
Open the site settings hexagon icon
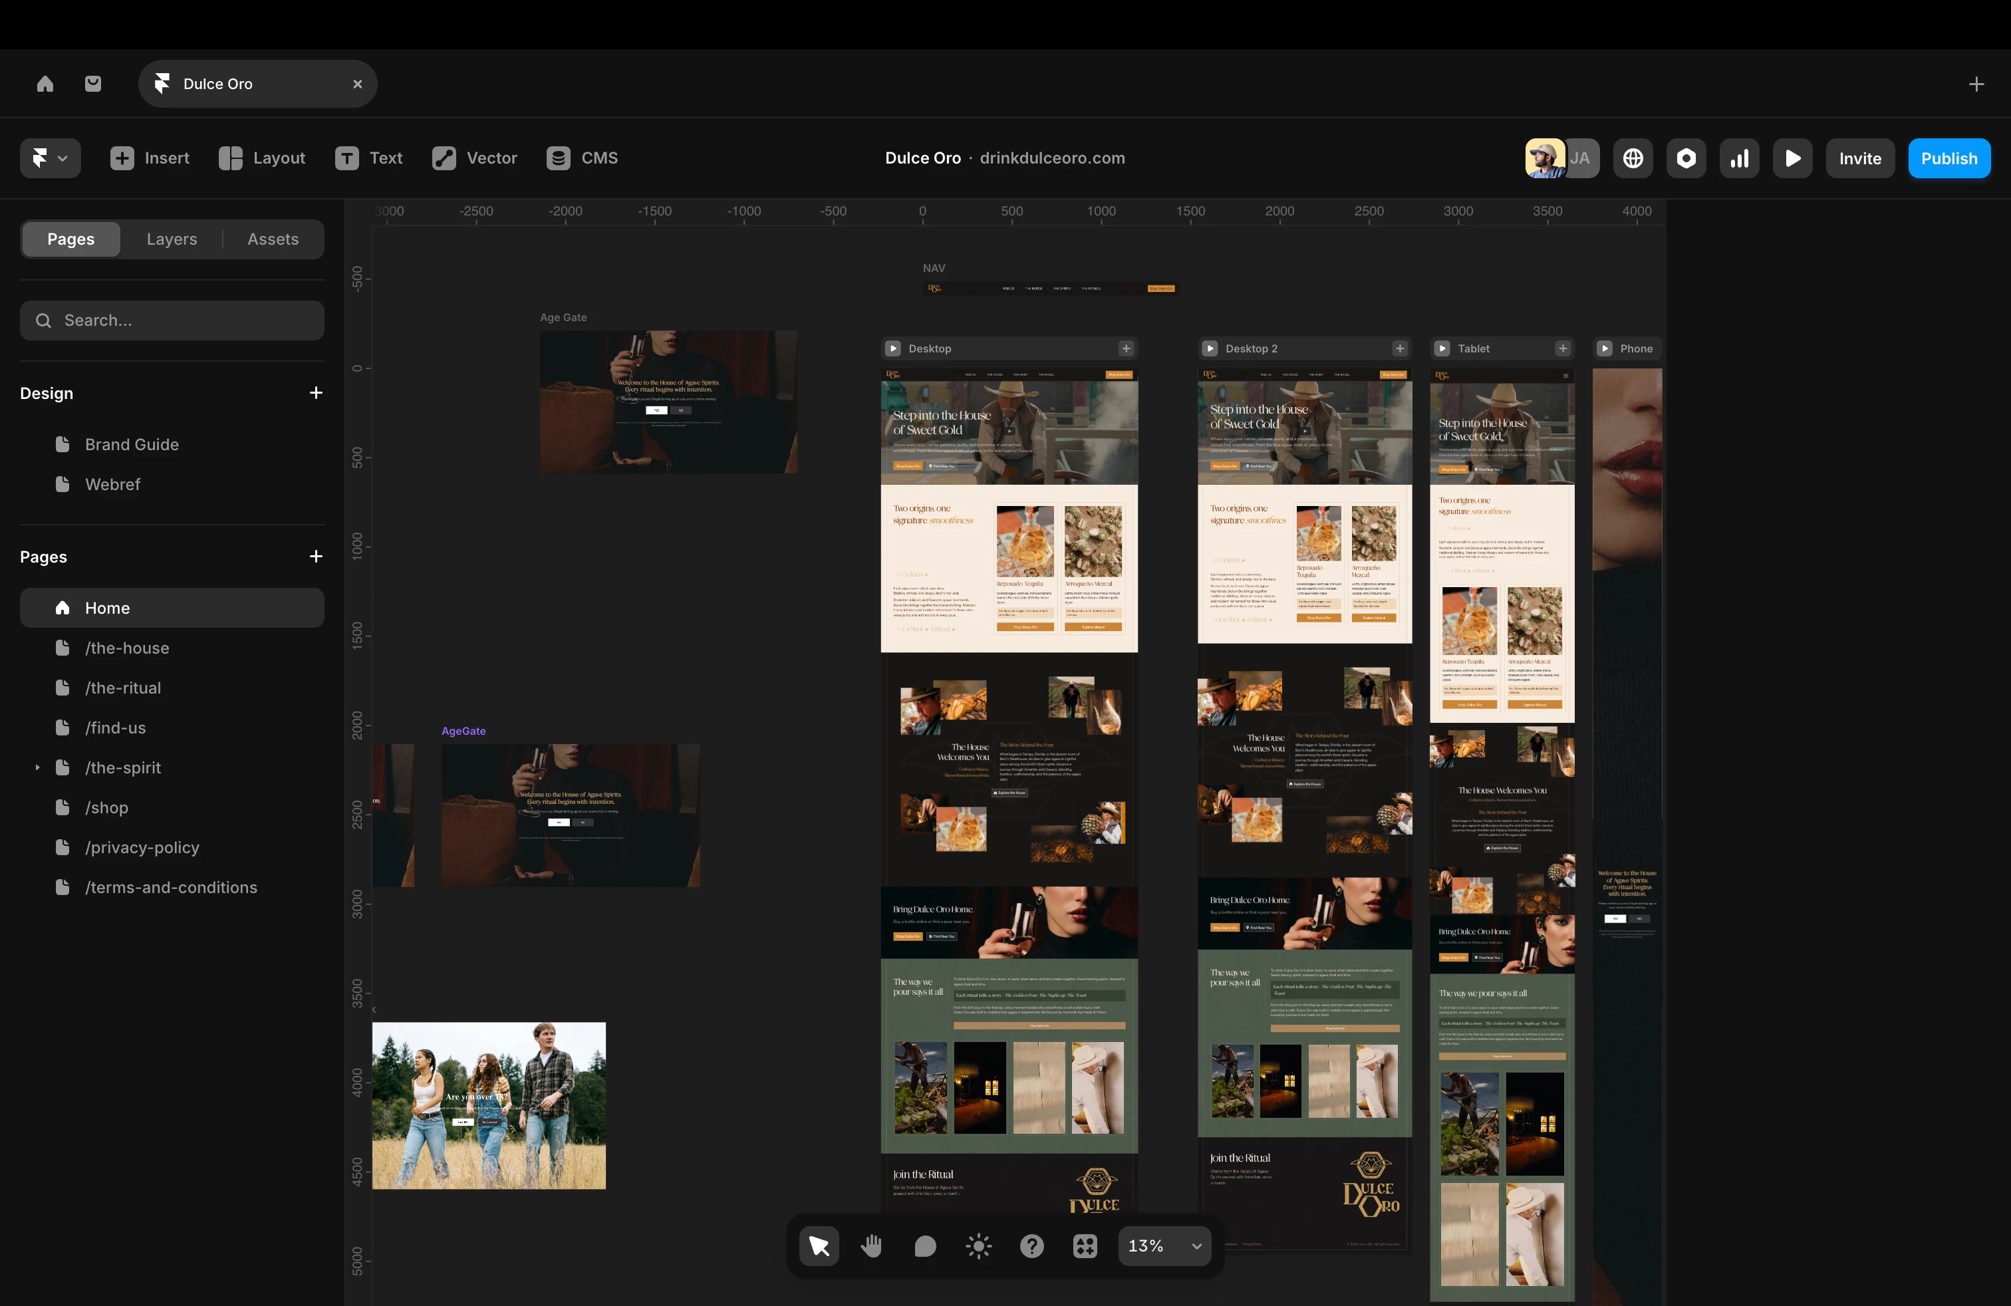pyautogui.click(x=1686, y=159)
